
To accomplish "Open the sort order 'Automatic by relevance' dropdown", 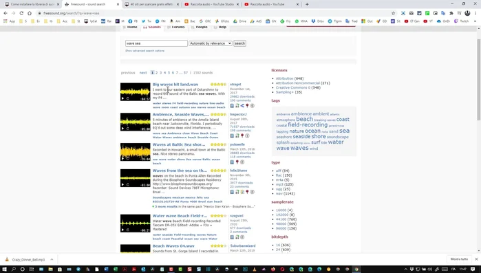I will tap(210, 43).
